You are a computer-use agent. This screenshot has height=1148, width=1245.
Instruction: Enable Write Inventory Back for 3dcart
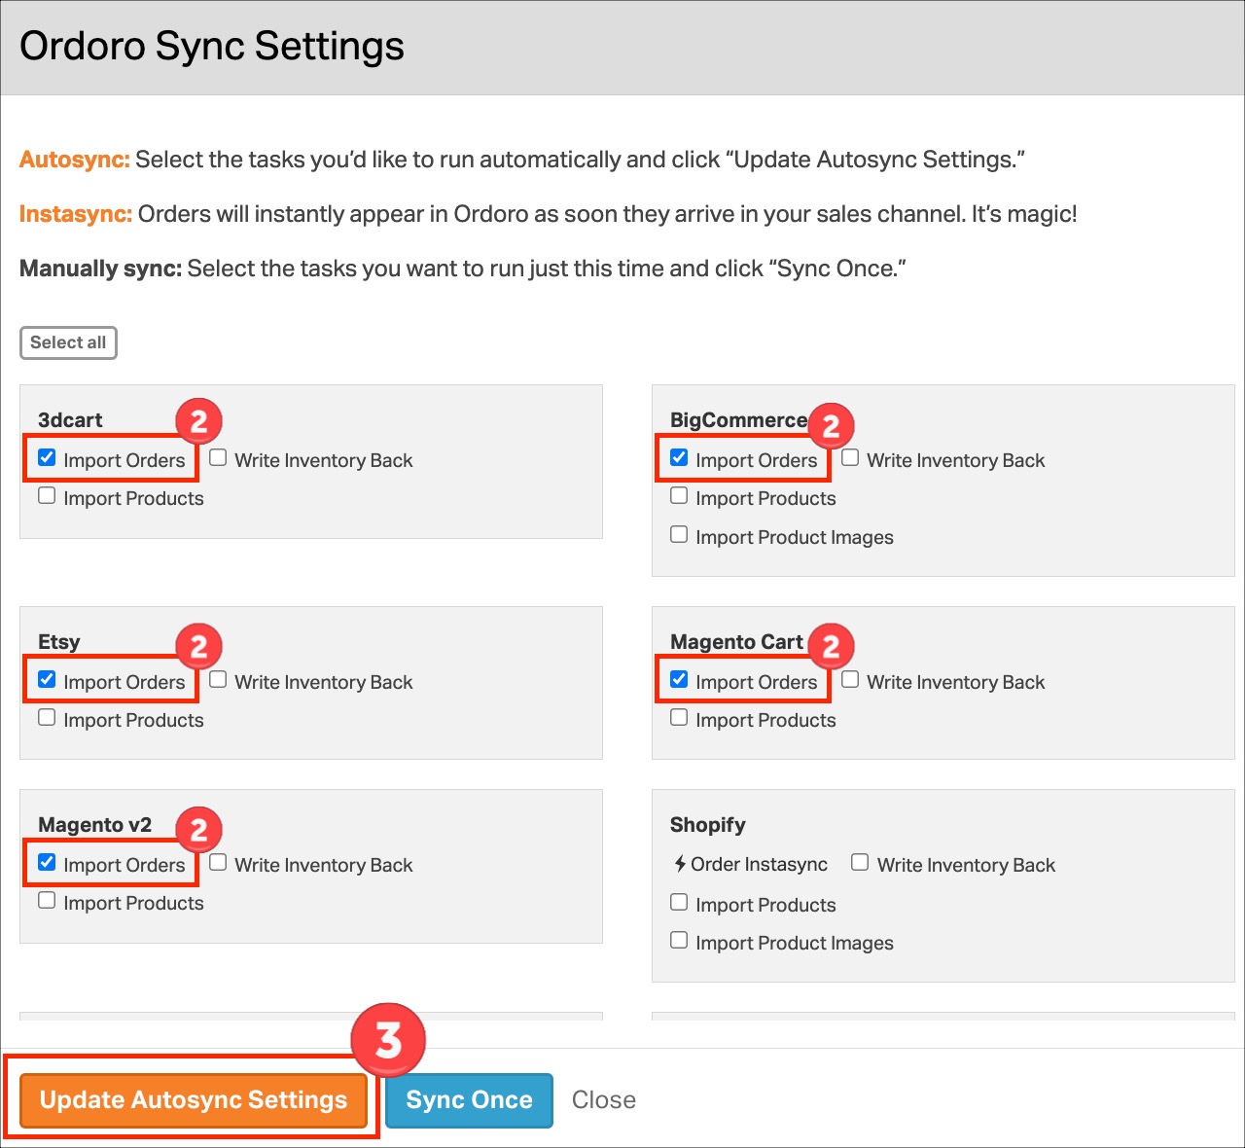218,458
